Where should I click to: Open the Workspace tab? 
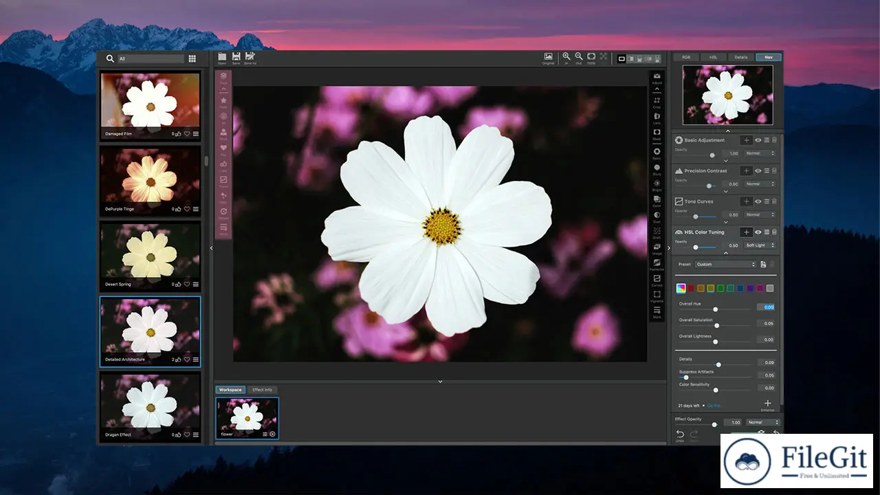pos(230,390)
